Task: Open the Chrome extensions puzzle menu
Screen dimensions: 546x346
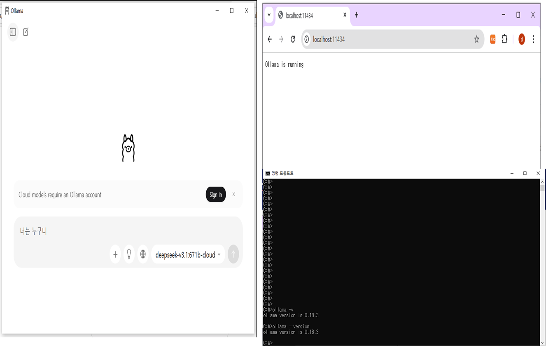Action: 504,39
